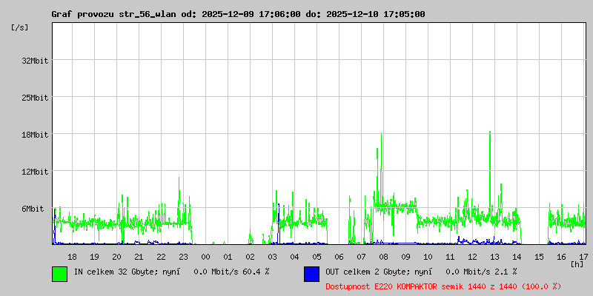Click the '02' hour label on x-axis
Image resolution: width=593 pixels, height=296 pixels.
250,257
